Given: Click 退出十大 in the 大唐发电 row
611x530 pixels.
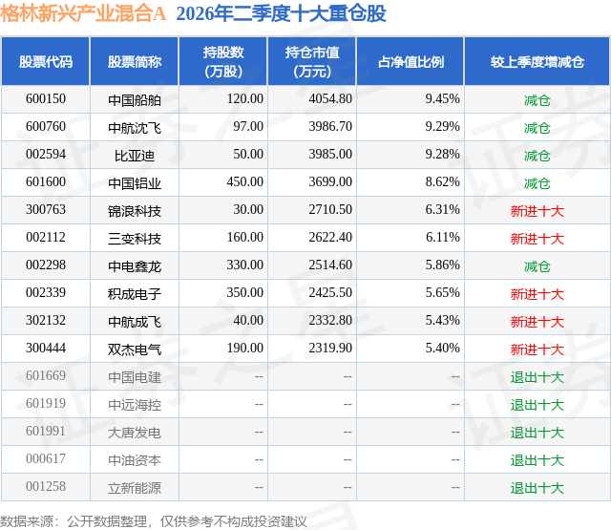Looking at the screenshot, I should 537,433.
